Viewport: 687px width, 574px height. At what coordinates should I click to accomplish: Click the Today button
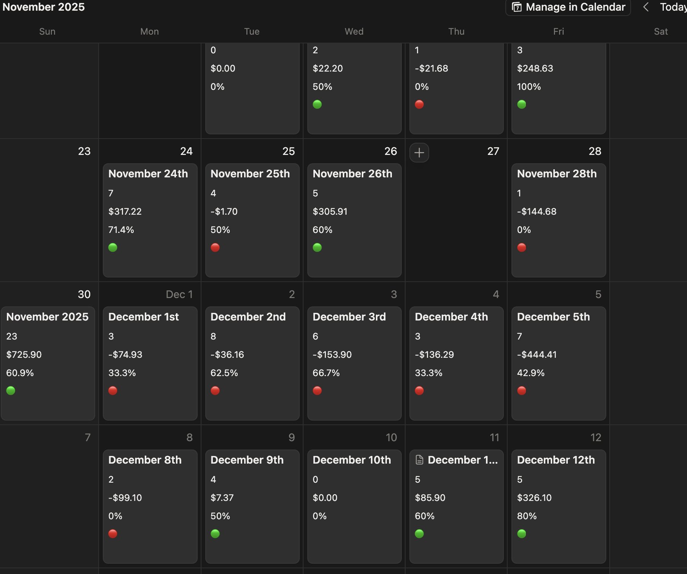point(676,7)
